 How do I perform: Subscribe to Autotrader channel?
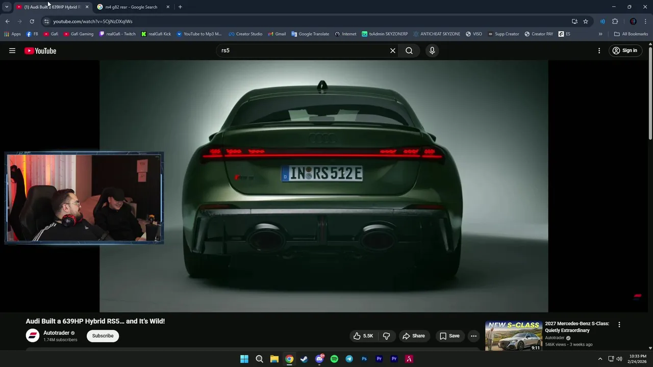click(103, 336)
